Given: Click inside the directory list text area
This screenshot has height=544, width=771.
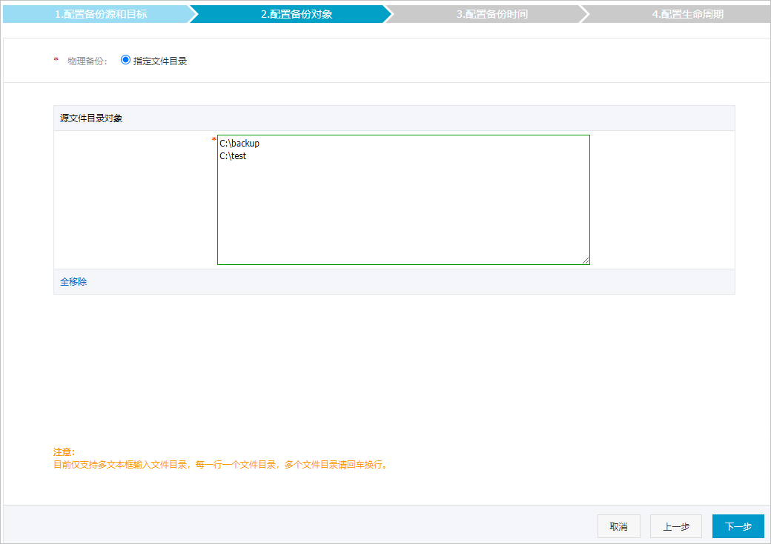Looking at the screenshot, I should click(403, 200).
